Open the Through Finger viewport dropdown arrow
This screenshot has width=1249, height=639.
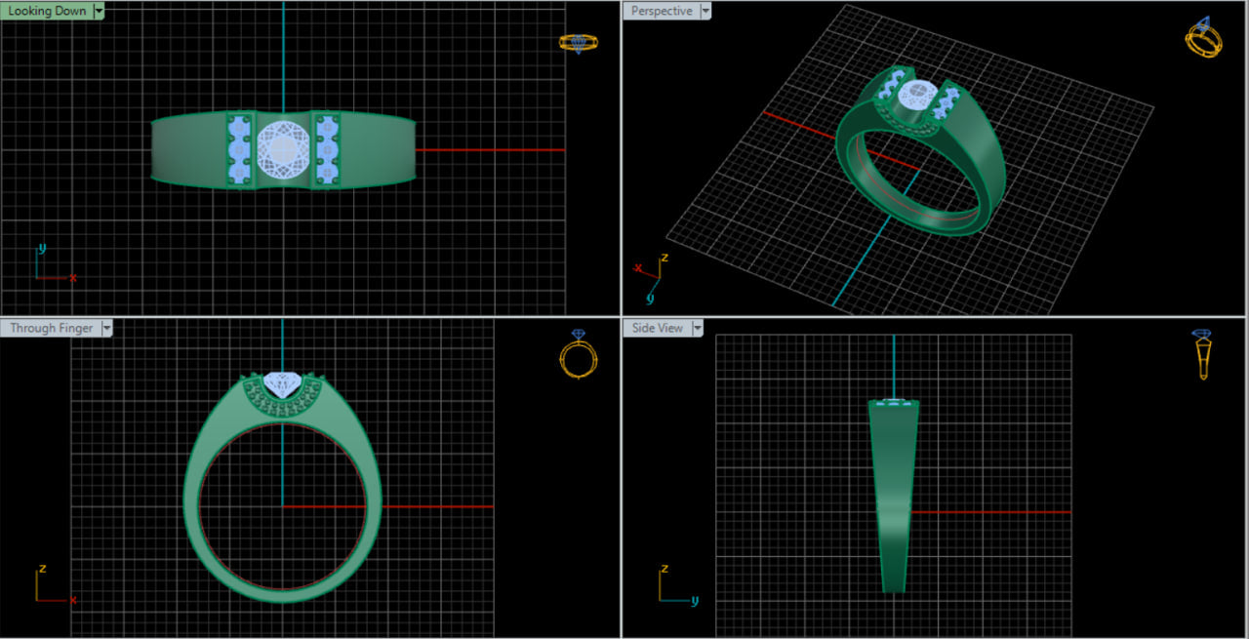tap(106, 329)
